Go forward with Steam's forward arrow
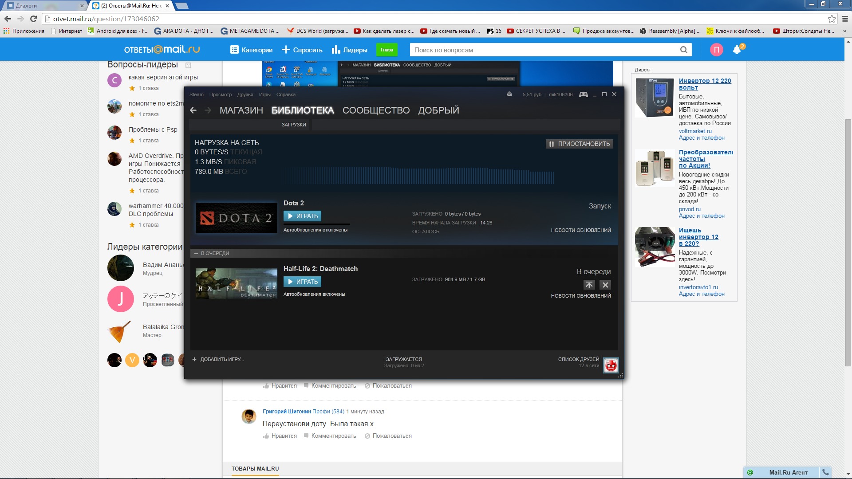The image size is (852, 479). (x=208, y=110)
